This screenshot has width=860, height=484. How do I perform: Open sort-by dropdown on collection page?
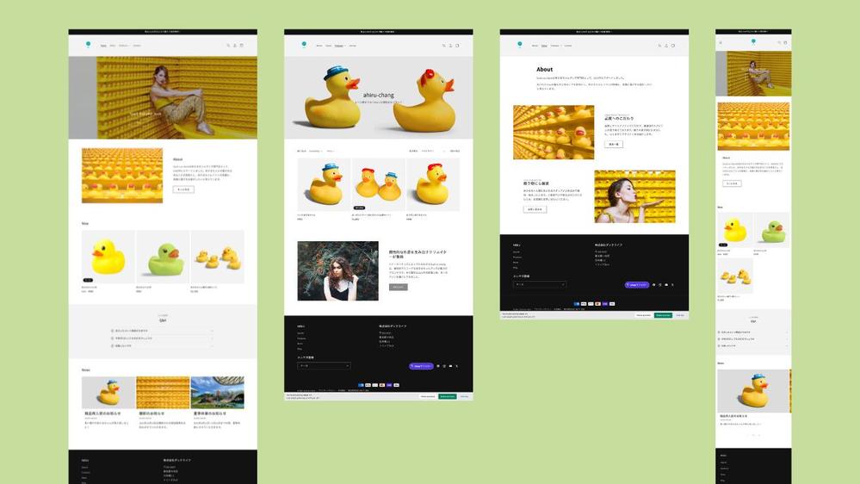pyautogui.click(x=433, y=151)
